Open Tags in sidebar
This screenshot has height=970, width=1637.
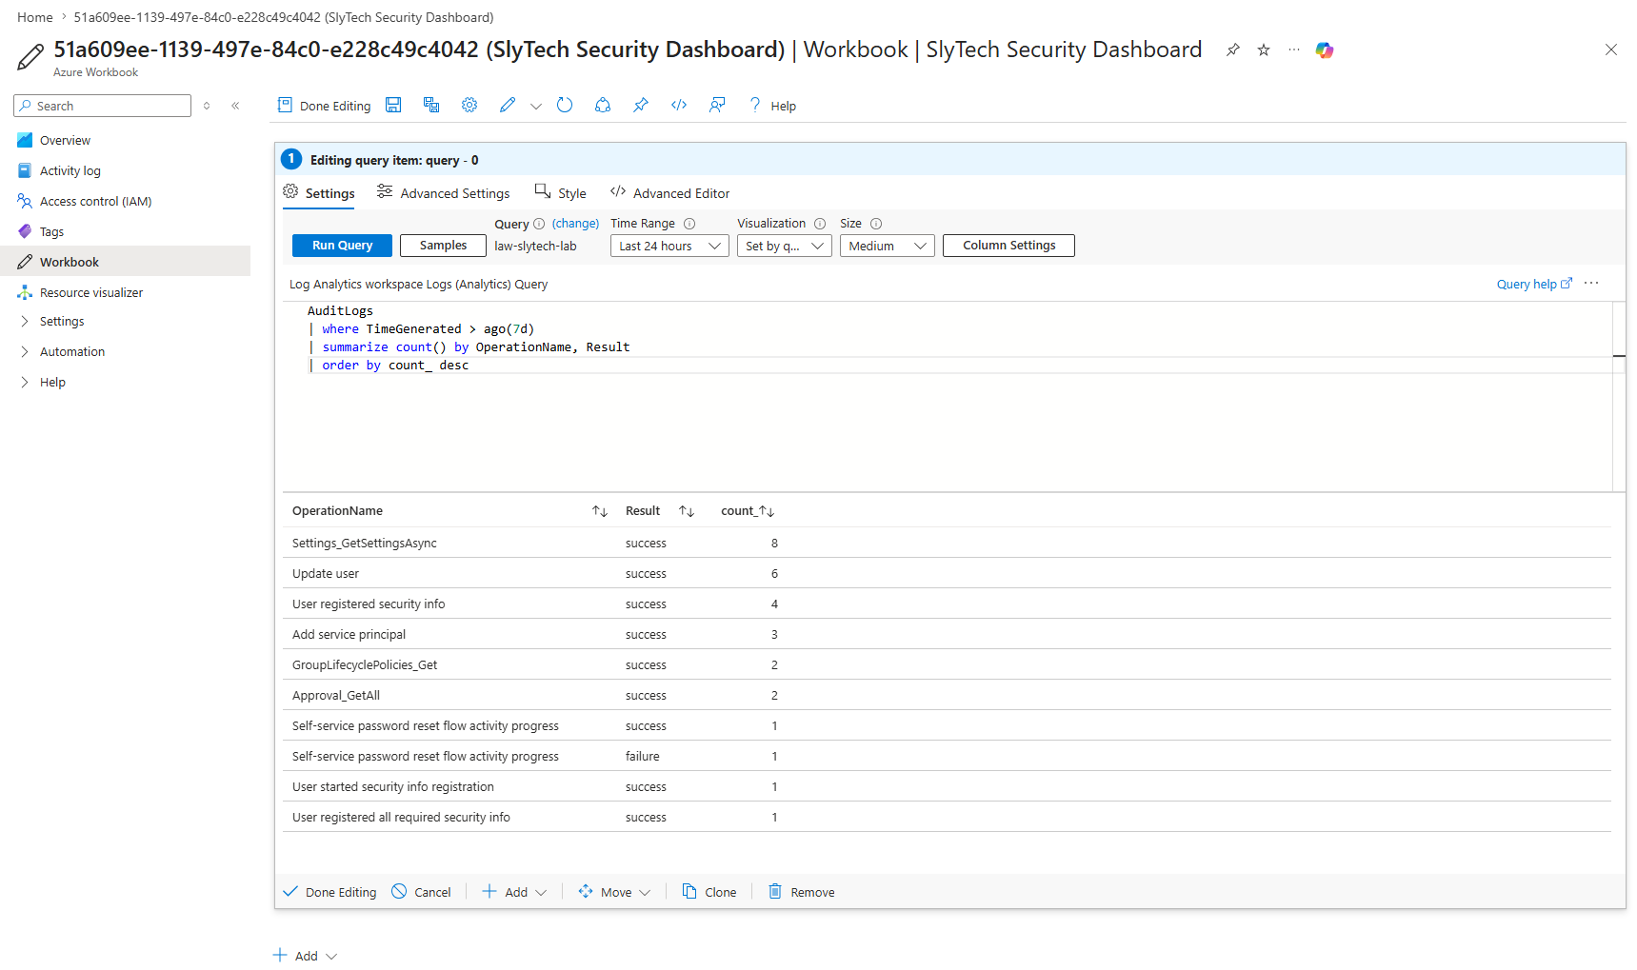tap(51, 231)
